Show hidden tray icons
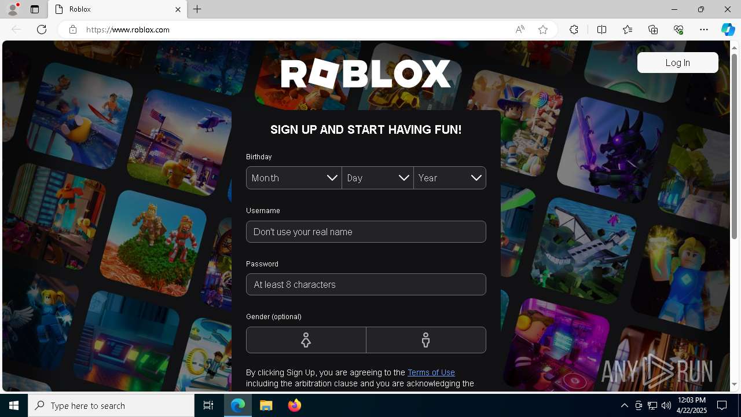This screenshot has height=417, width=741. (624, 405)
